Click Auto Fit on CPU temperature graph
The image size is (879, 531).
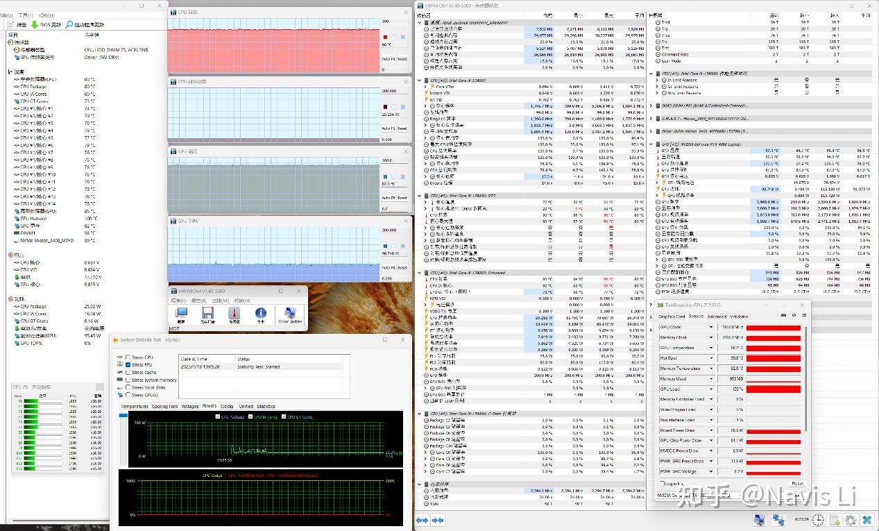coord(389,59)
